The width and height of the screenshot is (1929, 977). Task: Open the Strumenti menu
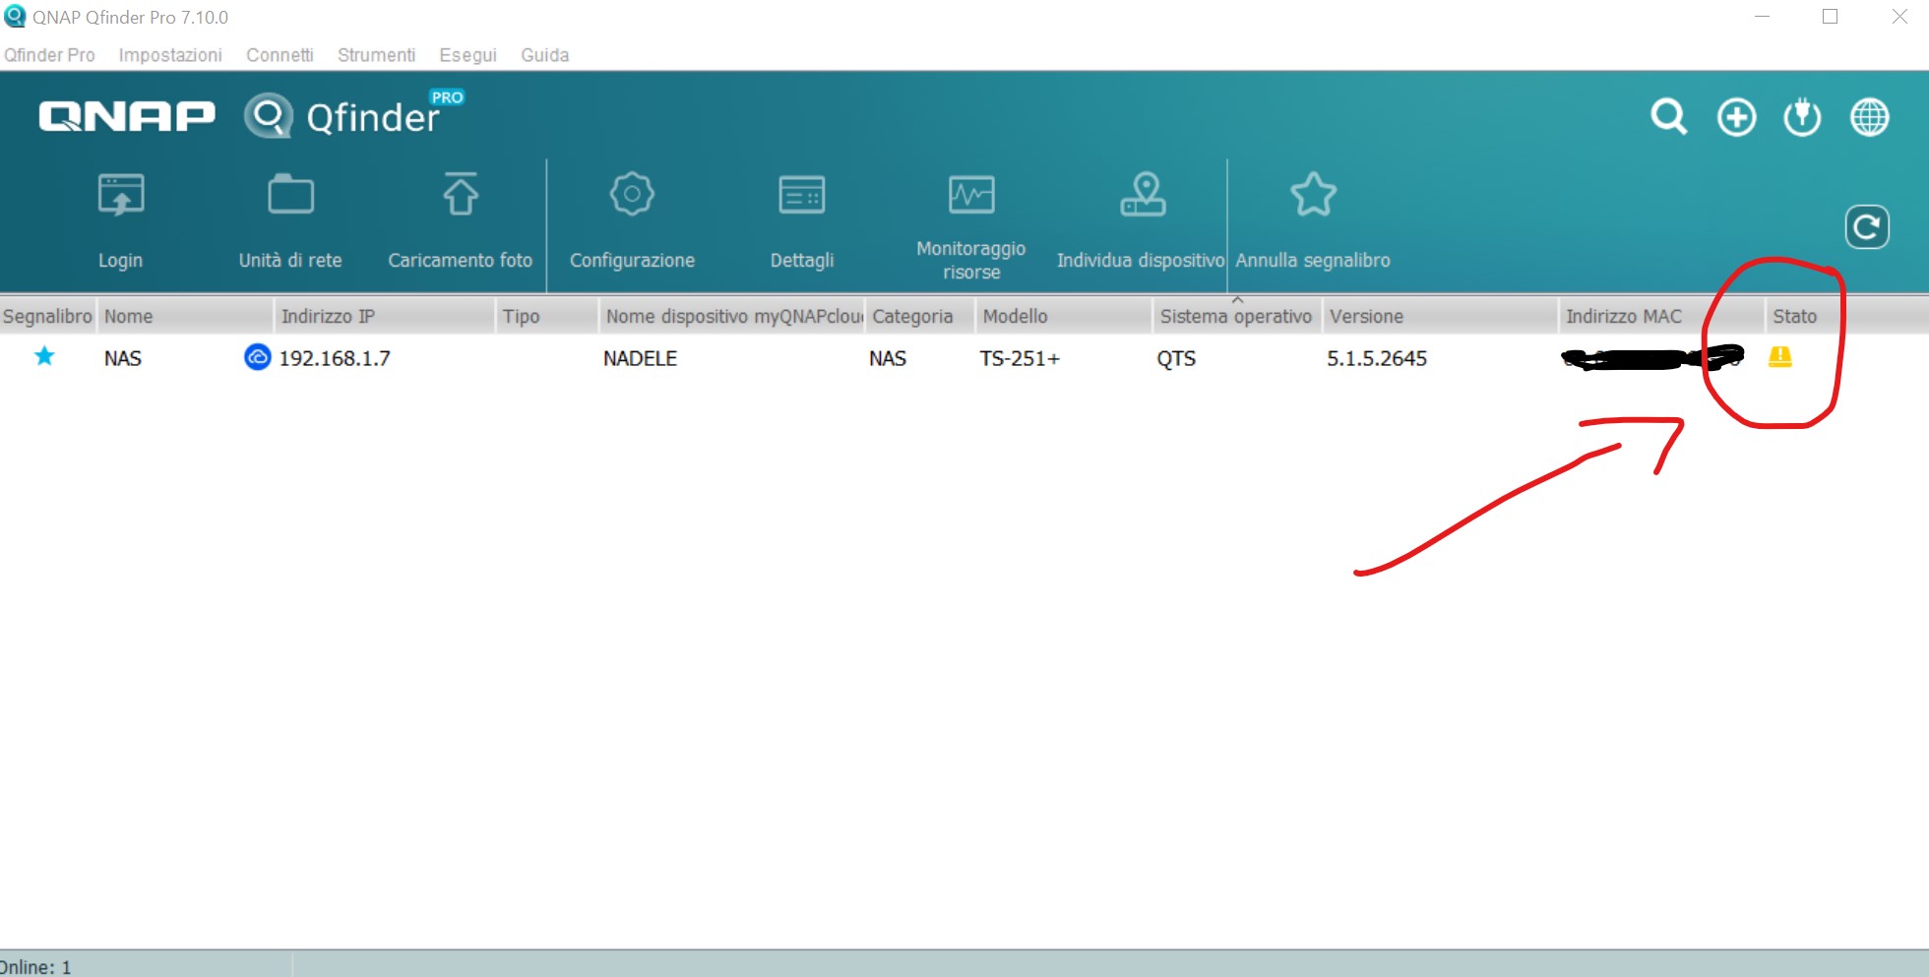pos(376,55)
